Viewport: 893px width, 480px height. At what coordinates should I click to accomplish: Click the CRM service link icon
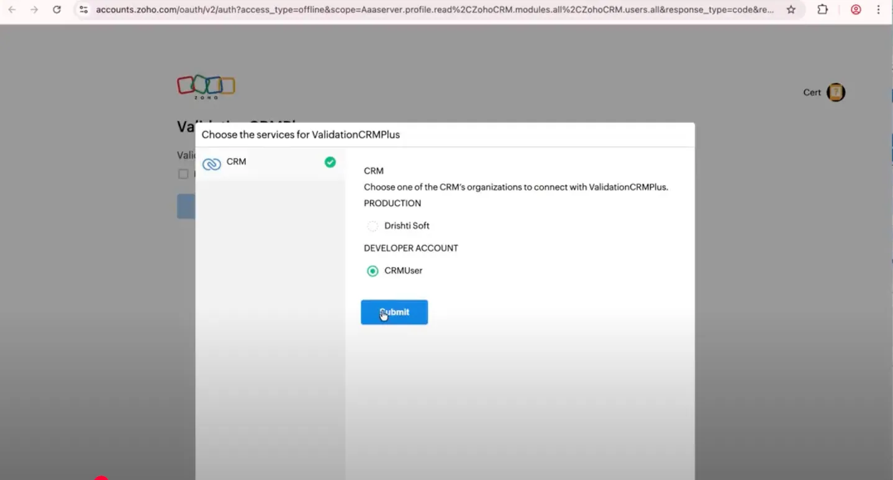click(212, 164)
